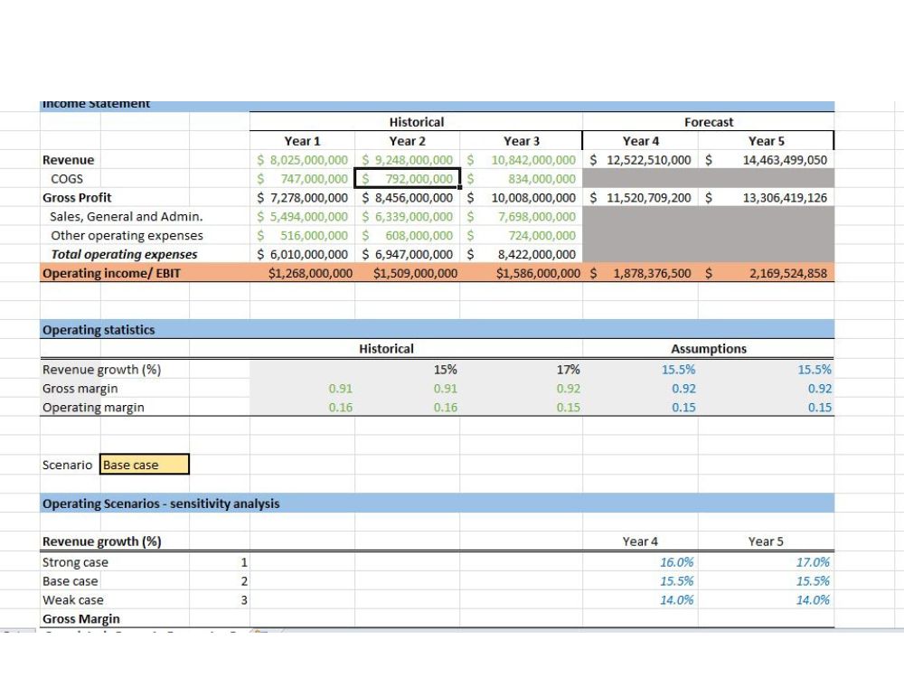Select Year 5 Gross Profit 13,306,419,126
The height and width of the screenshot is (678, 904).
[x=766, y=198]
